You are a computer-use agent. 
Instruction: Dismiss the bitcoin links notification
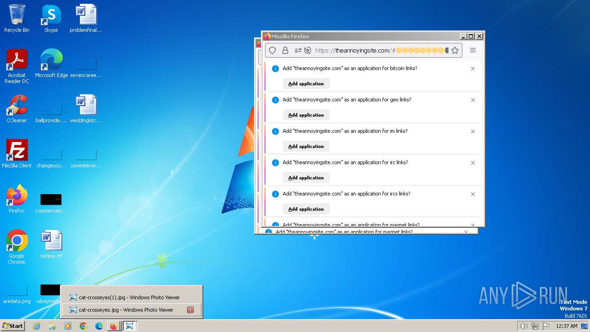point(473,69)
